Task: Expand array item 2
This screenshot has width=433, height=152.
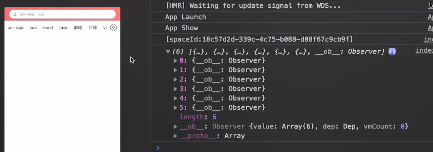Action: click(175, 79)
